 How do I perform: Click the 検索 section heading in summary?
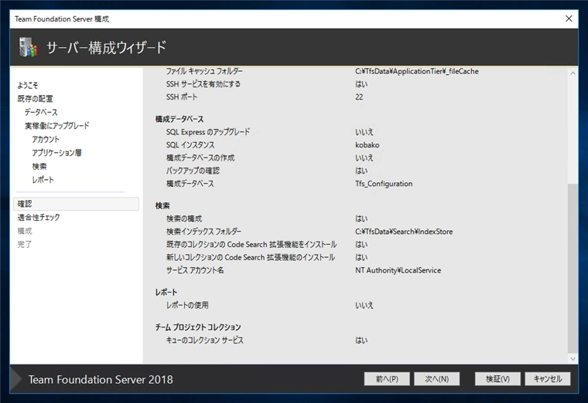tap(162, 205)
